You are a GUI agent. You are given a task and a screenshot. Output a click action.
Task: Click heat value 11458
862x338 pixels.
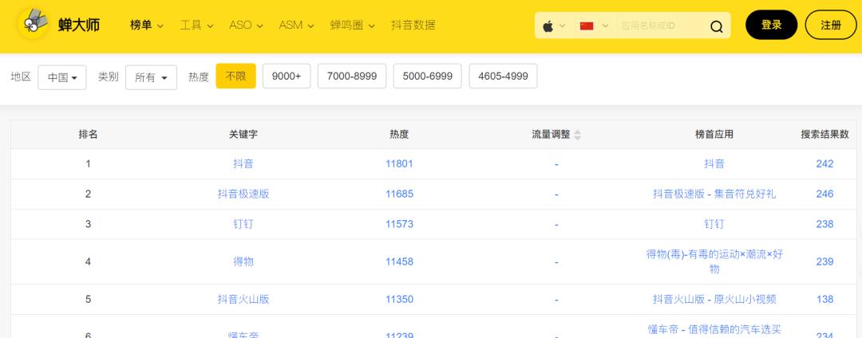pyautogui.click(x=399, y=261)
